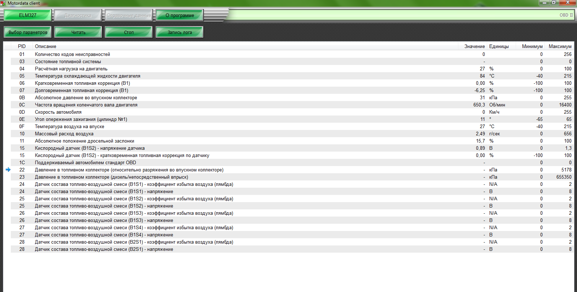
Task: Click the OBD II status label
Action: [x=566, y=15]
